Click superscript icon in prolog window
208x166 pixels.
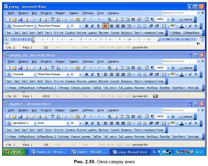click(190, 26)
